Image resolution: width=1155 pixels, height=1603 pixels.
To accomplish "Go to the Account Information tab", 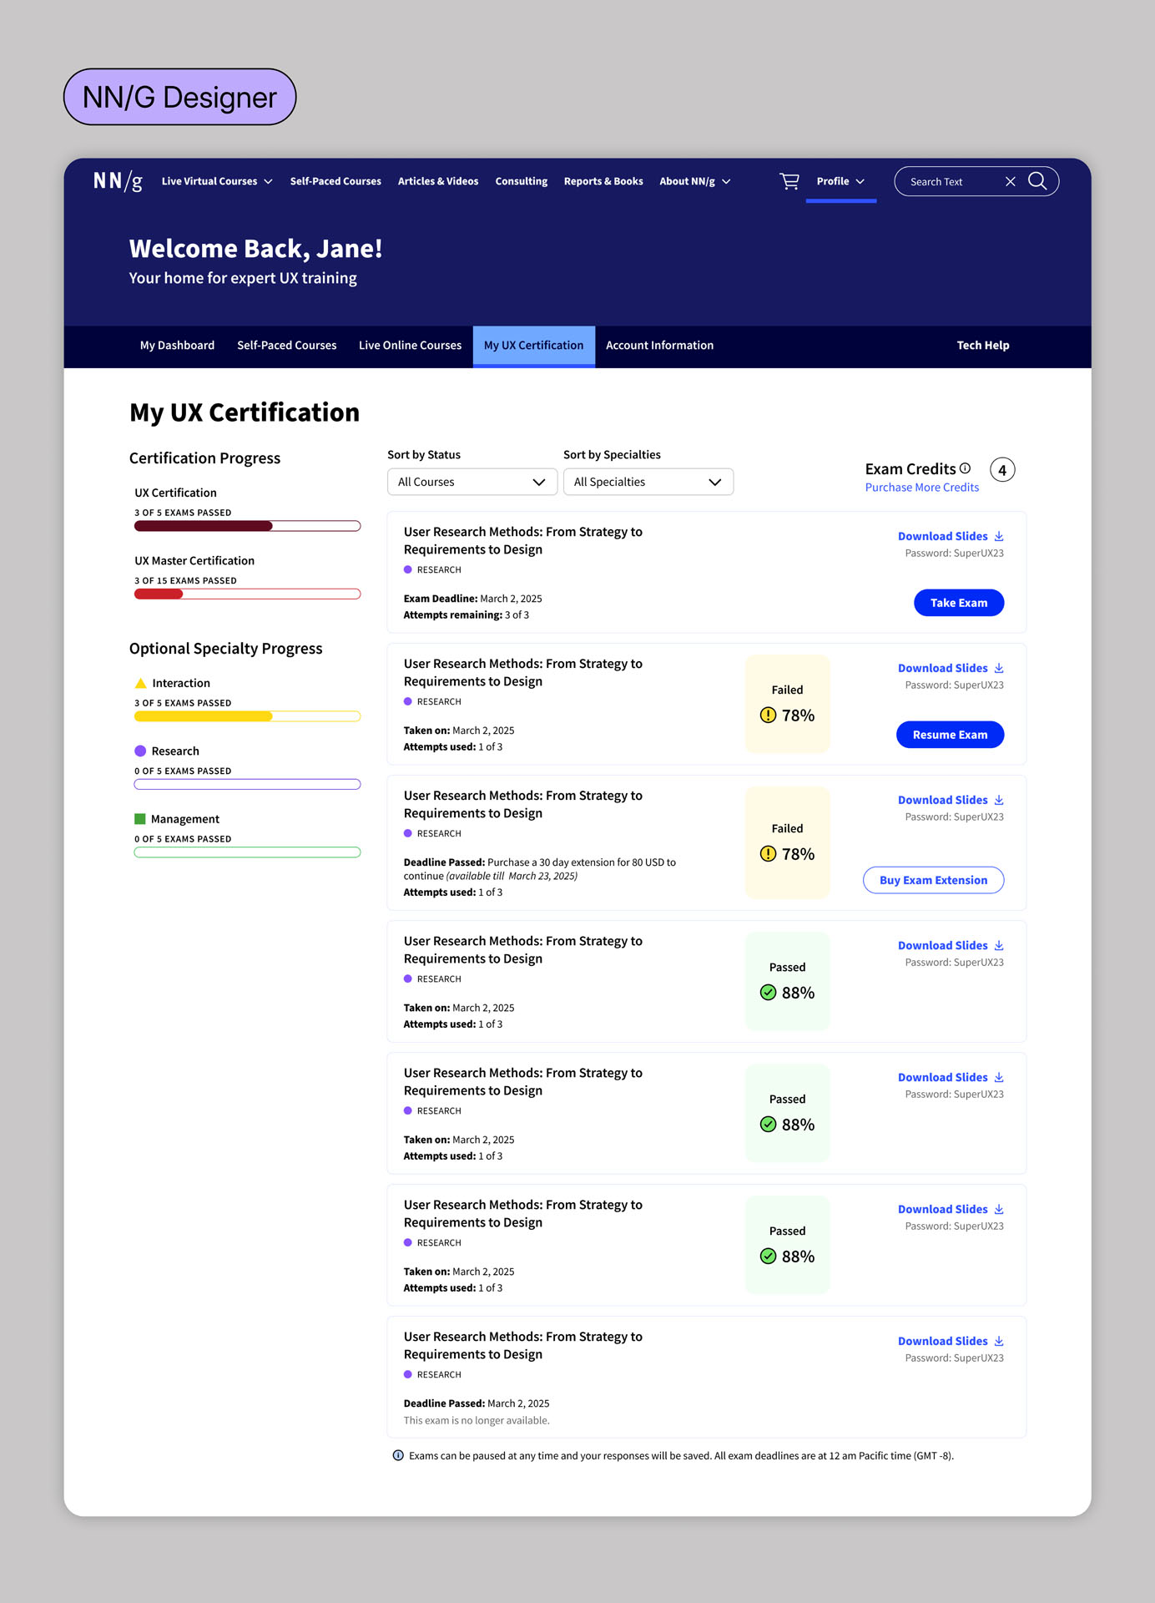I will pyautogui.click(x=659, y=346).
